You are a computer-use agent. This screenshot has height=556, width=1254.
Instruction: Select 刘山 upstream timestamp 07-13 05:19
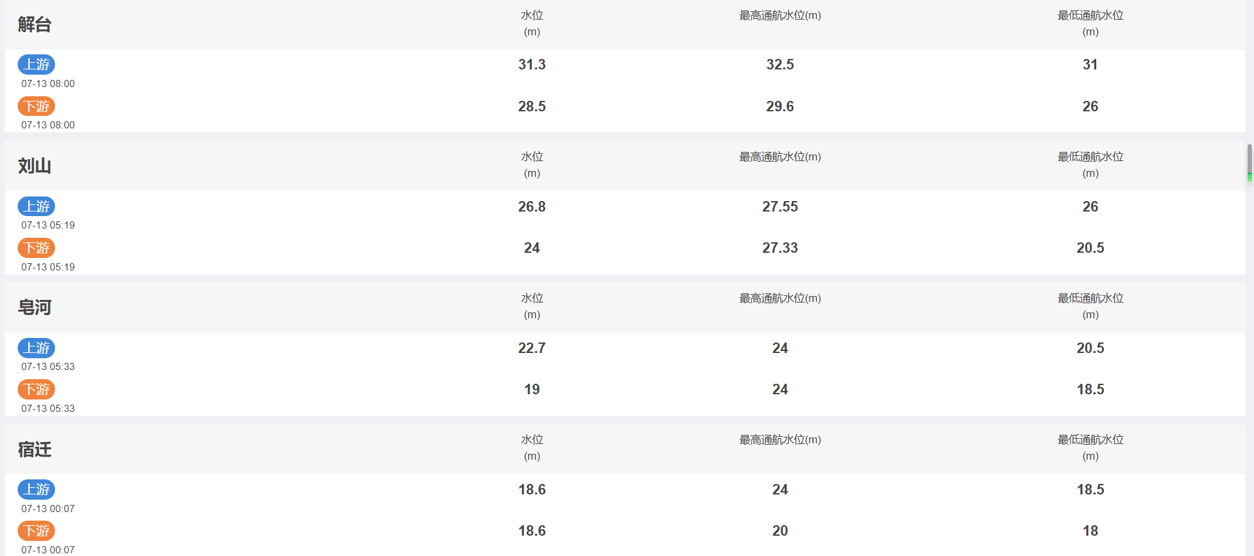coord(48,225)
